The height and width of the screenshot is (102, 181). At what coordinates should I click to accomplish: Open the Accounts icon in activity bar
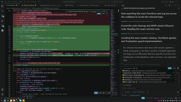[2, 90]
